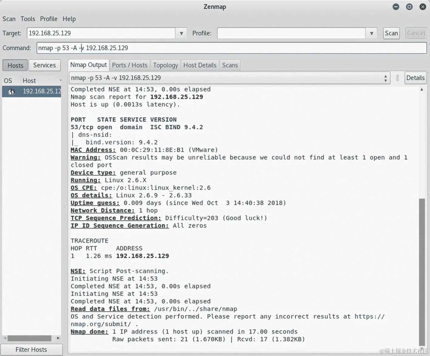
Task: Switch to the Nmap Output tab
Action: (88, 65)
